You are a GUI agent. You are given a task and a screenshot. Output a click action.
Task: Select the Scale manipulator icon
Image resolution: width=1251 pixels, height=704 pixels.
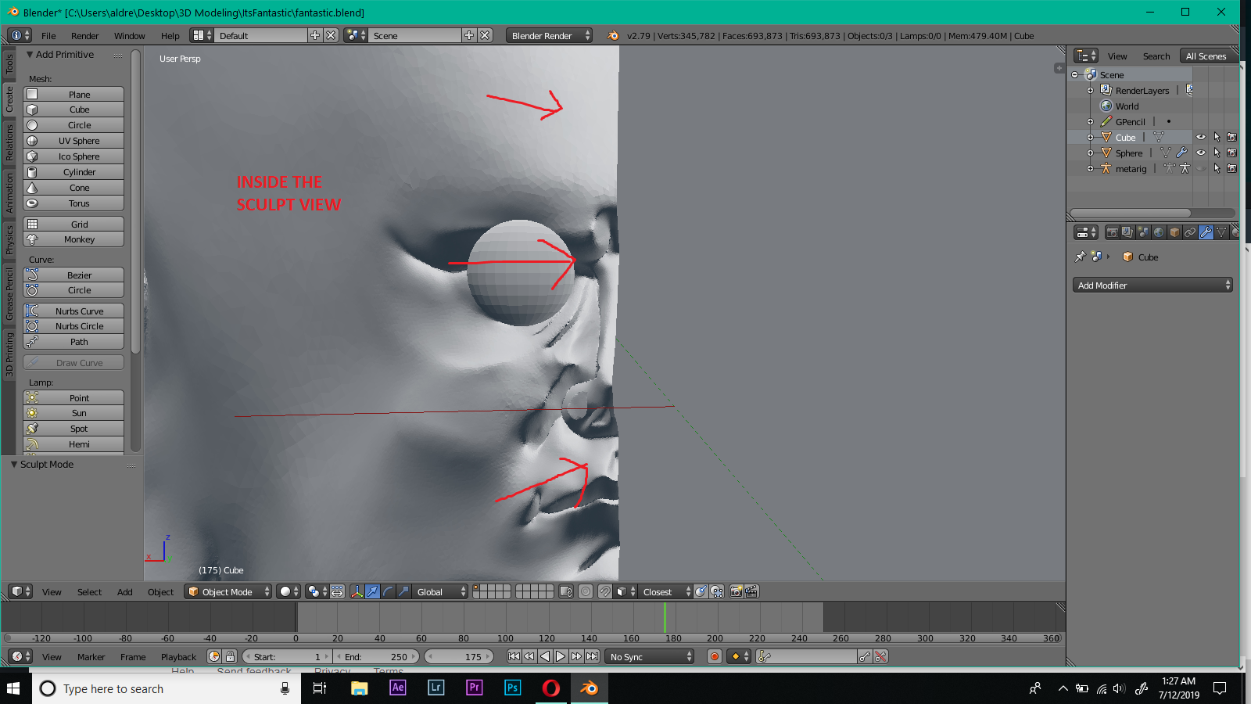(403, 591)
